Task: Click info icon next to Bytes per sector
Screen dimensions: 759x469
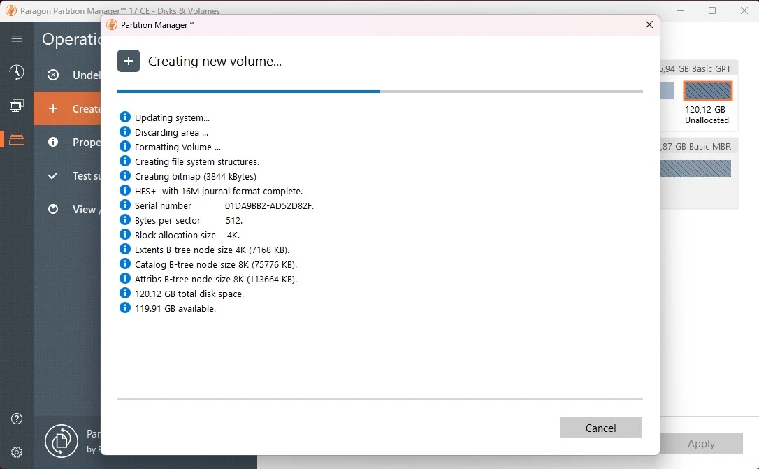Action: (125, 219)
